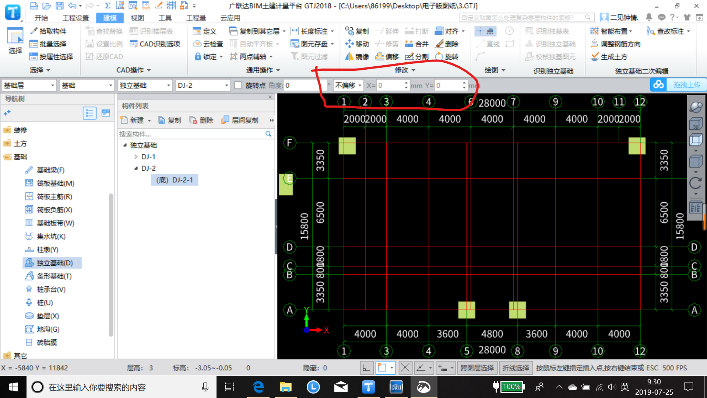Viewport: 707px width, 398px height.
Task: Click the 定义 define button
Action: [205, 31]
